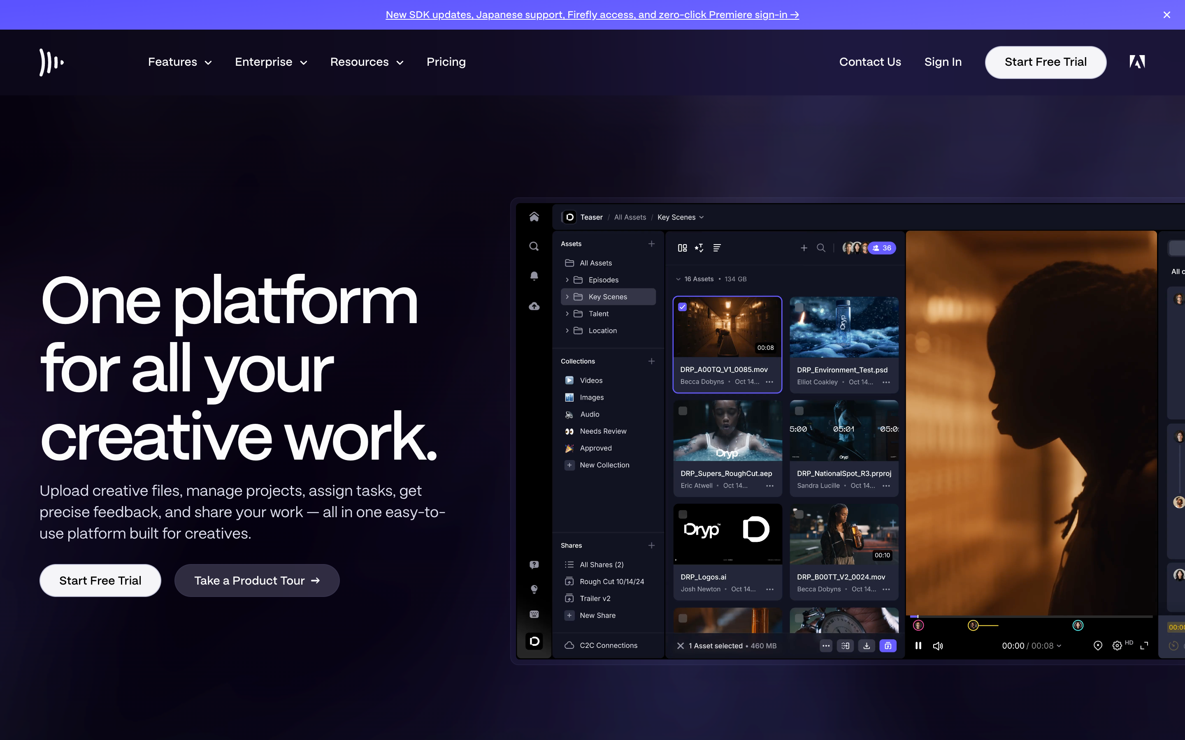The height and width of the screenshot is (740, 1185).
Task: Open the list sort lines icon
Action: [x=717, y=248]
